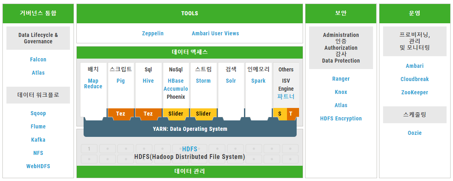Open the Kafka link

click(38, 140)
